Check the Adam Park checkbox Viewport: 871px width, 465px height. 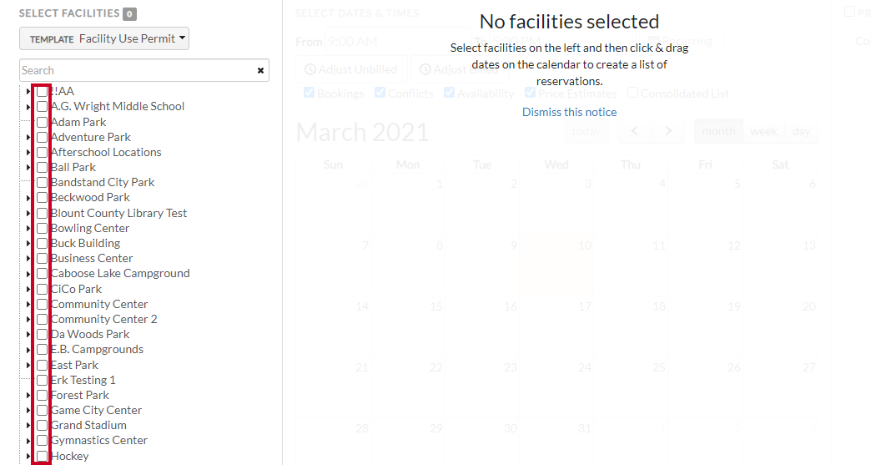[43, 122]
